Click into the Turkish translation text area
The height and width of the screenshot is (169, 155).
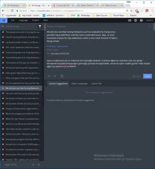click(98, 63)
